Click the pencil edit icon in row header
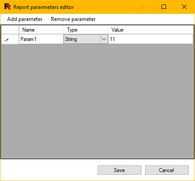This screenshot has width=195, height=181. click(x=6, y=40)
